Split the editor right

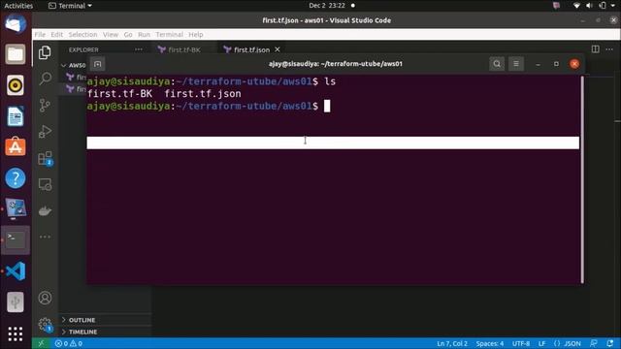pos(595,49)
